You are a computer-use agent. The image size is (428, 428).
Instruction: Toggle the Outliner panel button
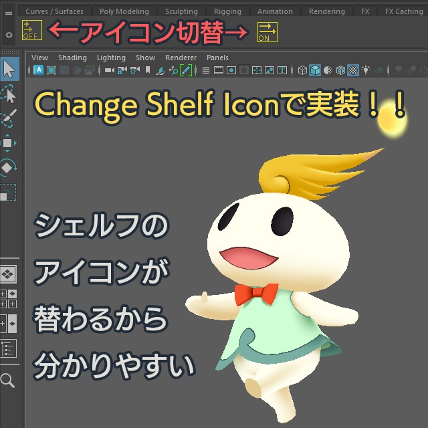[x=8, y=348]
